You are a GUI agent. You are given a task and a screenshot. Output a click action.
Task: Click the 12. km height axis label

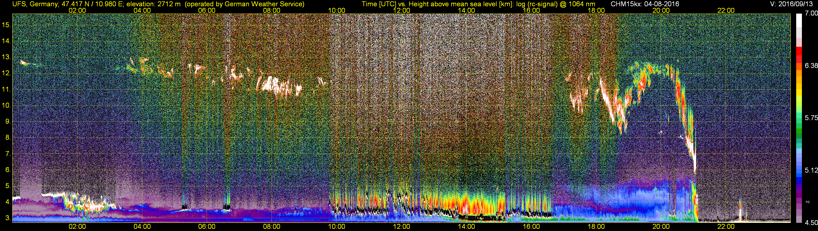[x=6, y=73]
